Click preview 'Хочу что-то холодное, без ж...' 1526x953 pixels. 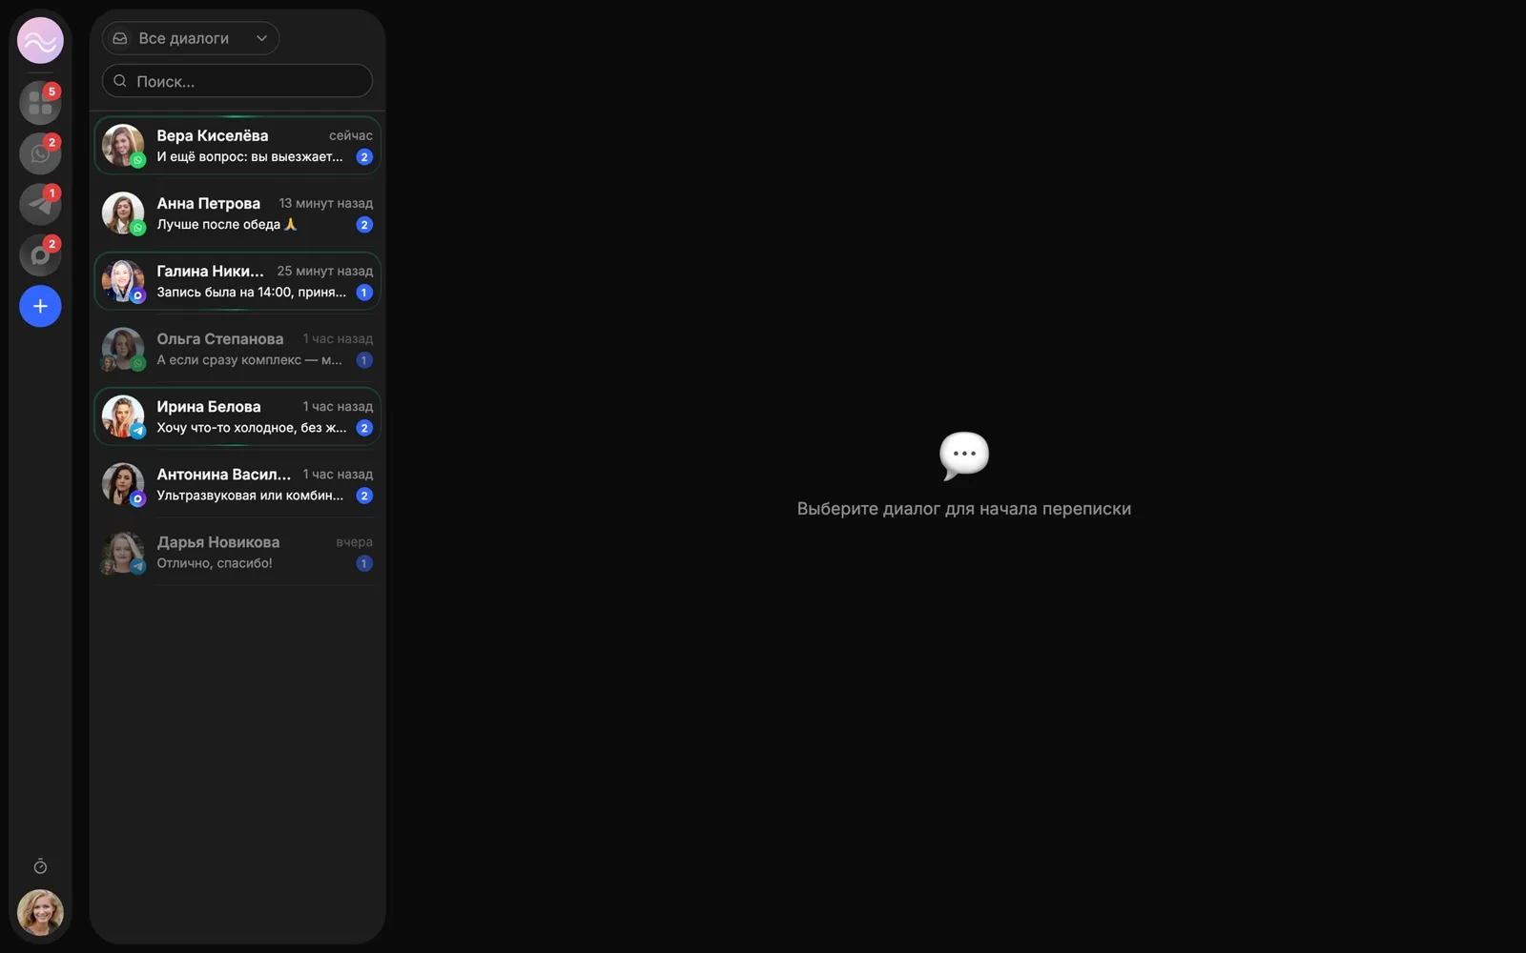[252, 428]
